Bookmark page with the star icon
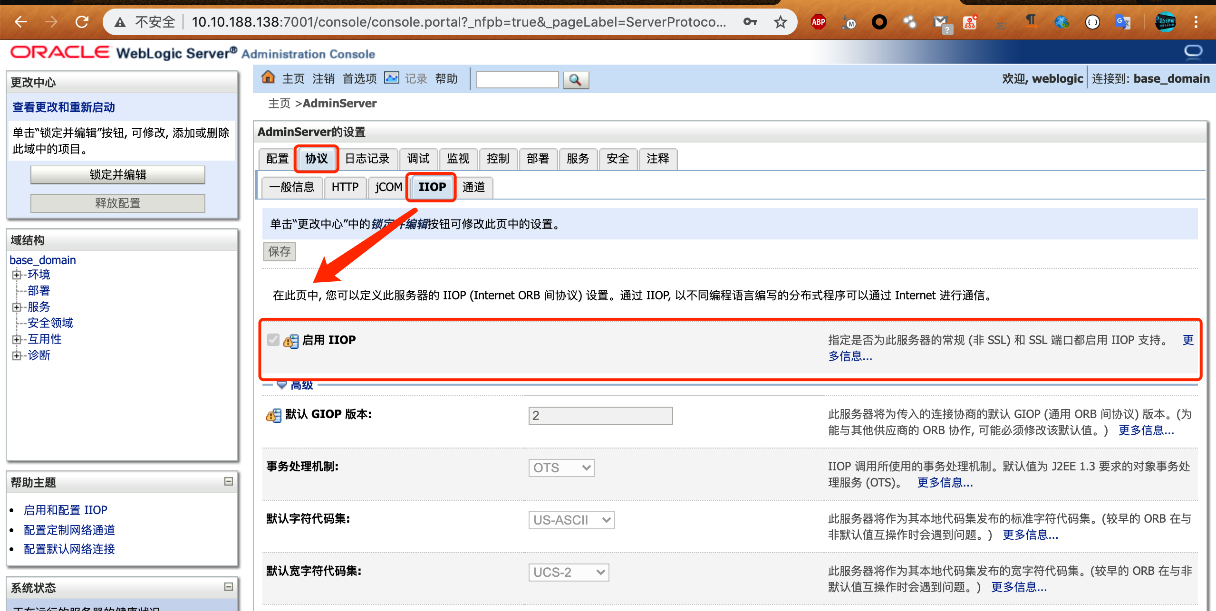This screenshot has height=611, width=1216. coord(780,22)
